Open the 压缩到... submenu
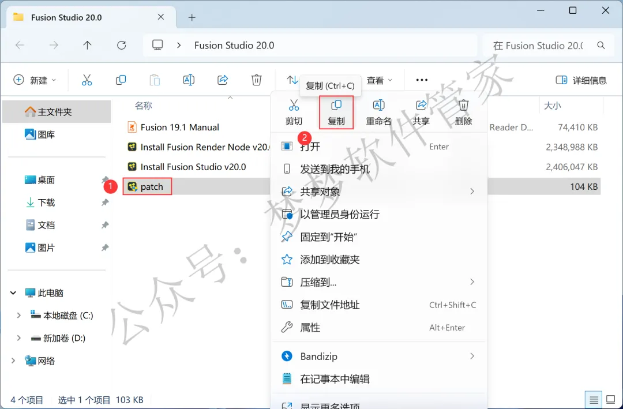The width and height of the screenshot is (623, 409). (378, 282)
